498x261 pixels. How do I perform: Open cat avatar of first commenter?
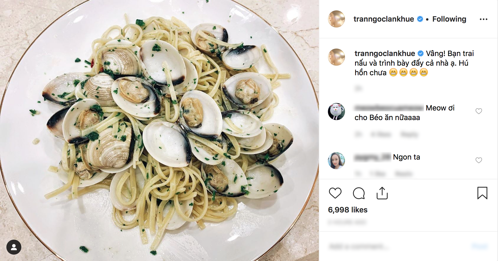pyautogui.click(x=336, y=112)
